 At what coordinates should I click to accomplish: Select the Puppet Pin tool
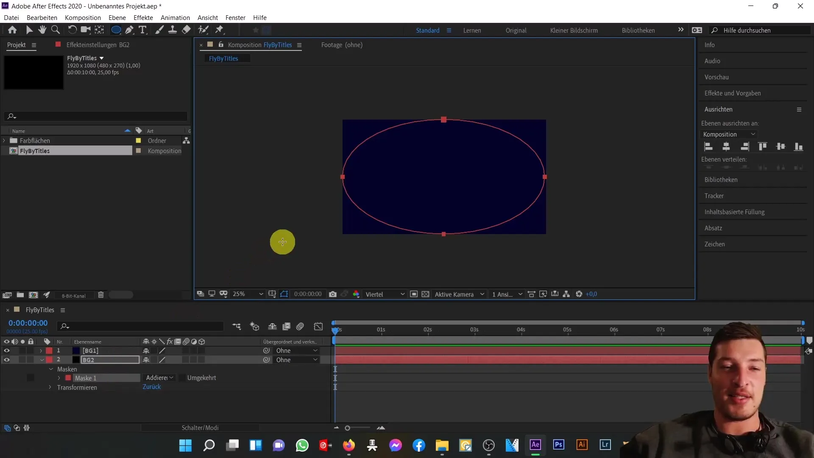tap(220, 30)
